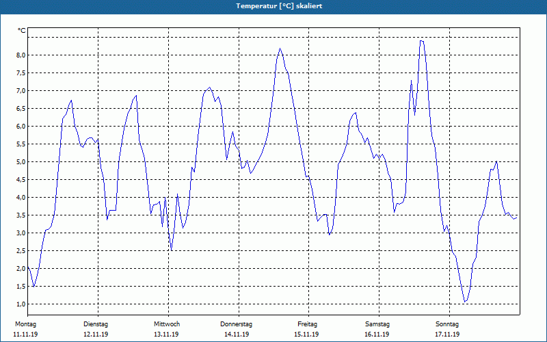Click the date 14.11.19
The image size is (547, 342).
click(237, 334)
